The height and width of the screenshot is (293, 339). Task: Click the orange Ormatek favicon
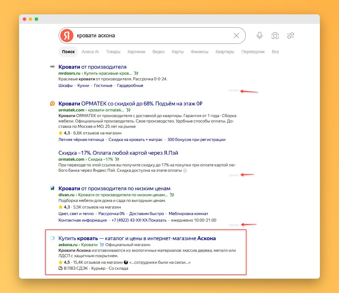point(52,103)
